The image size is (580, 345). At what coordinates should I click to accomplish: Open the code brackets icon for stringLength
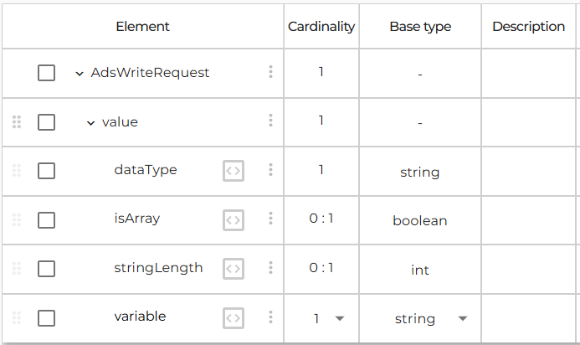click(234, 268)
